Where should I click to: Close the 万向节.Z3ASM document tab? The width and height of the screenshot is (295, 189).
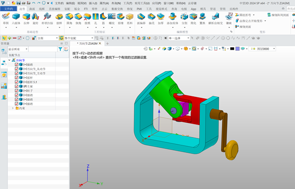click(x=100, y=43)
